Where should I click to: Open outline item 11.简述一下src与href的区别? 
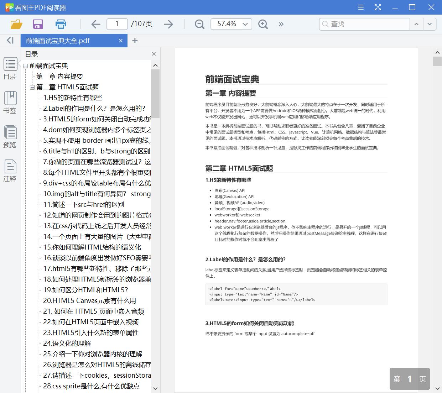(x=84, y=205)
